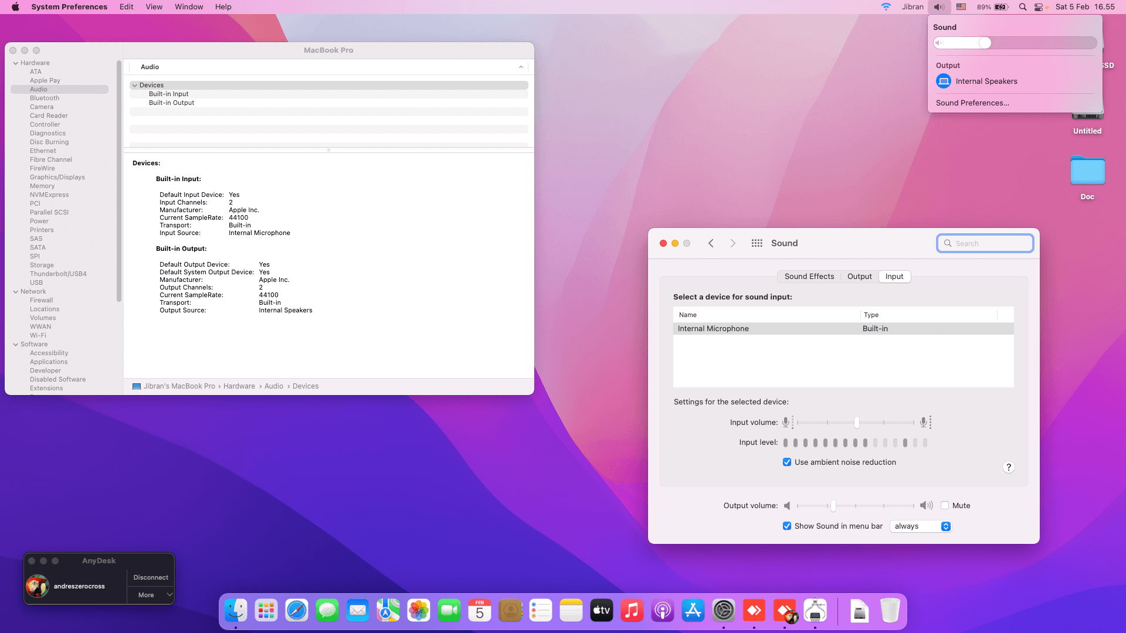The image size is (1126, 633).
Task: Click Disconnect in AnyDesk panel
Action: tap(151, 578)
